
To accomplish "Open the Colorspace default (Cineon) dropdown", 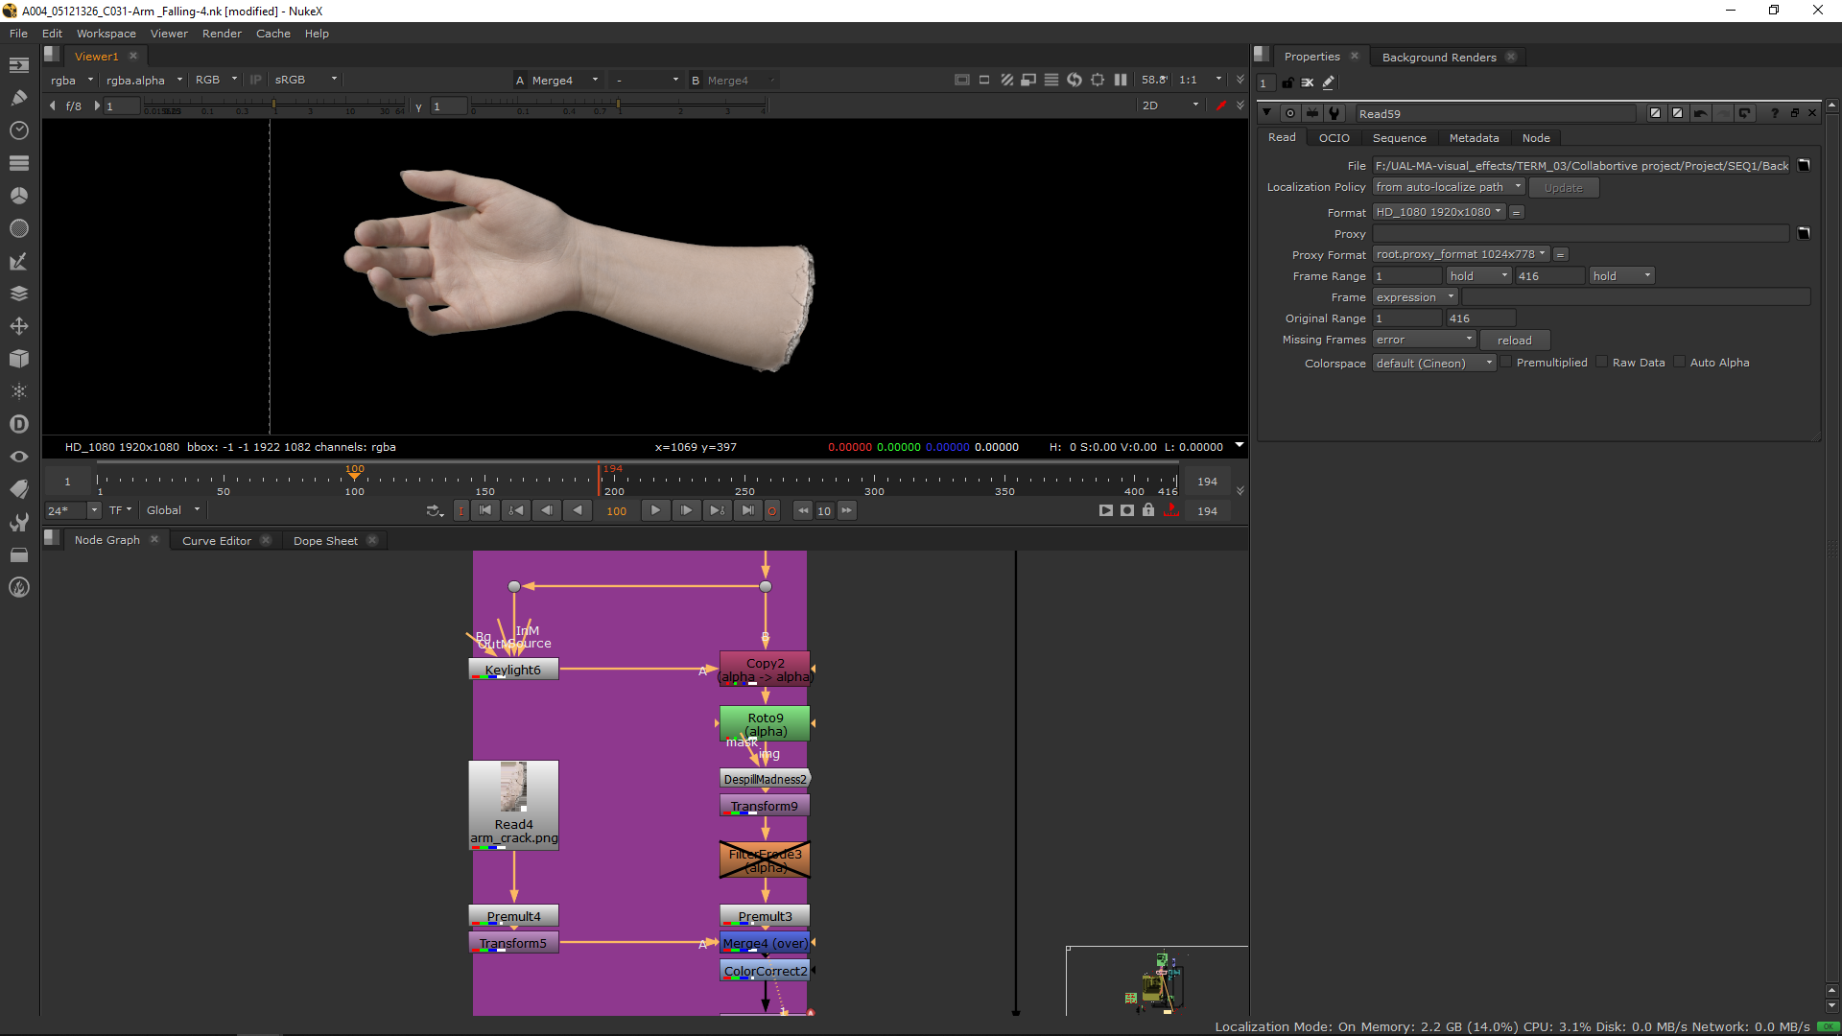I will [1433, 363].
